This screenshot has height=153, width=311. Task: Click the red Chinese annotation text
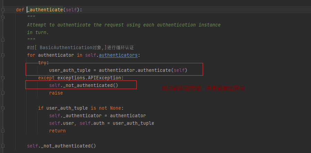(203, 88)
